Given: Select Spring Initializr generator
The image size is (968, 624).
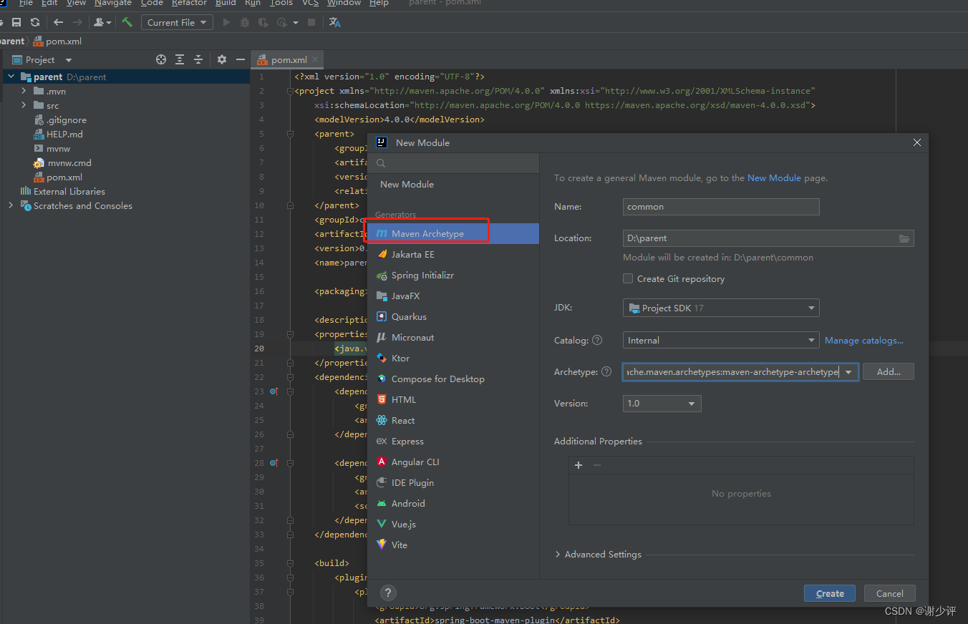Looking at the screenshot, I should pos(452,276).
